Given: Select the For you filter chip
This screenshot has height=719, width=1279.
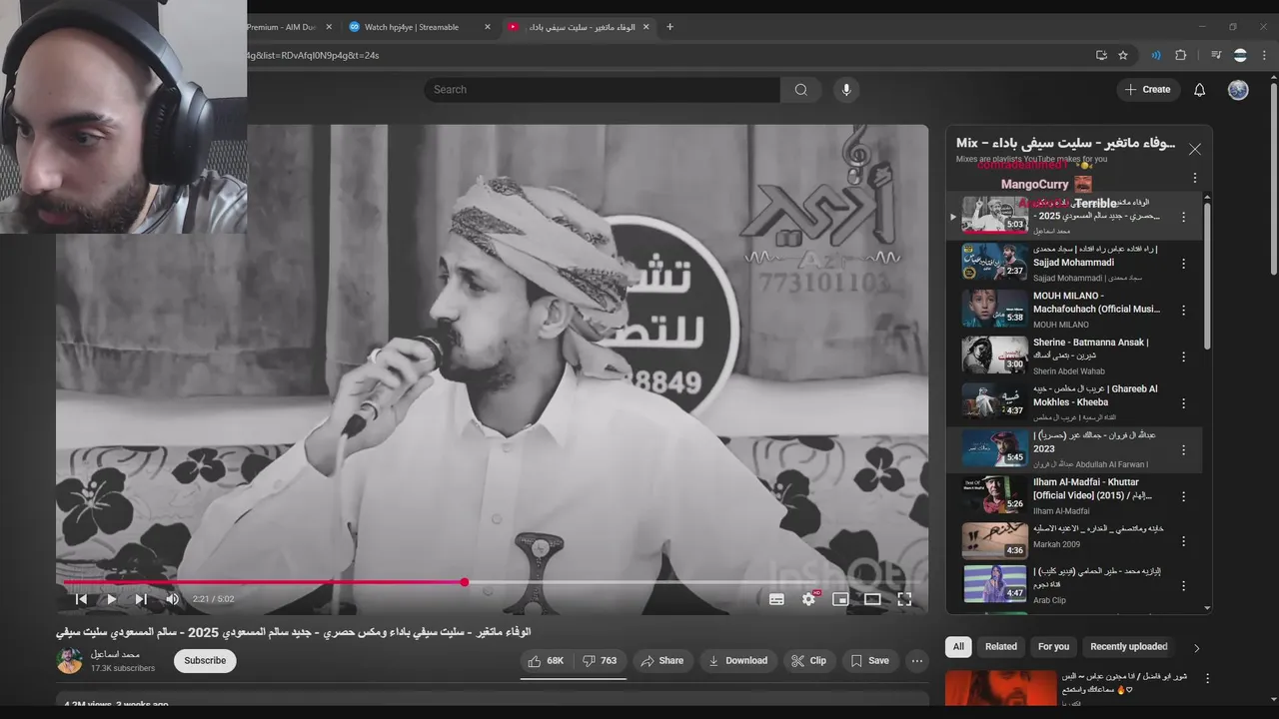Looking at the screenshot, I should point(1053,647).
